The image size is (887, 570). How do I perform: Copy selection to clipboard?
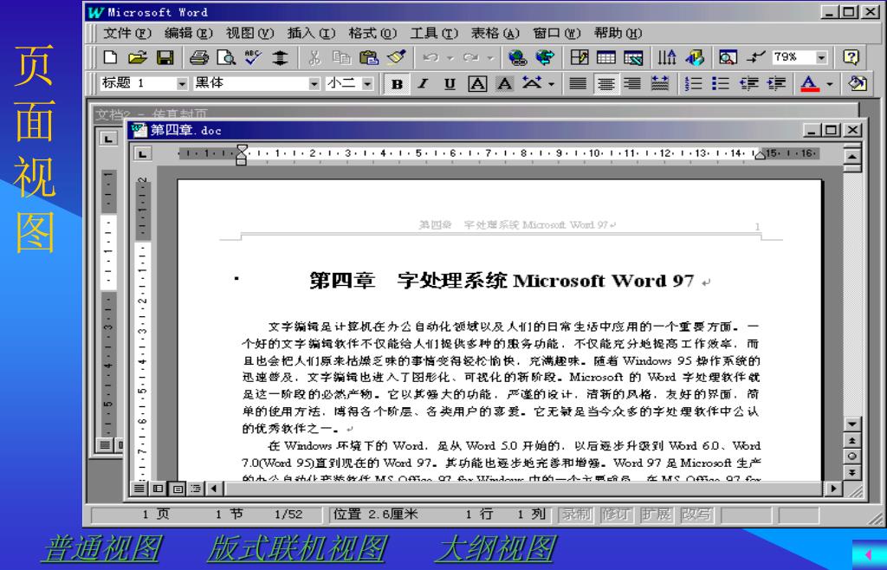pos(341,57)
